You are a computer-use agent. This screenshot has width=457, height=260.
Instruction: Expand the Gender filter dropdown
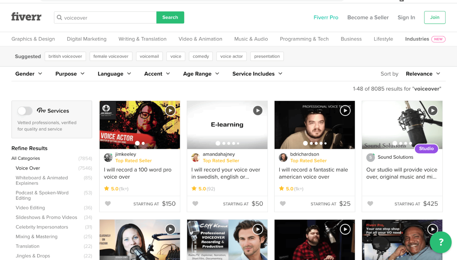coord(29,74)
